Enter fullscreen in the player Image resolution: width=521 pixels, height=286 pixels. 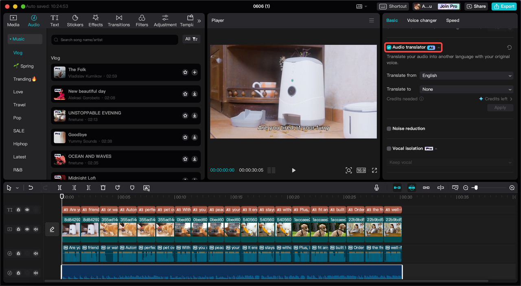[x=374, y=170]
